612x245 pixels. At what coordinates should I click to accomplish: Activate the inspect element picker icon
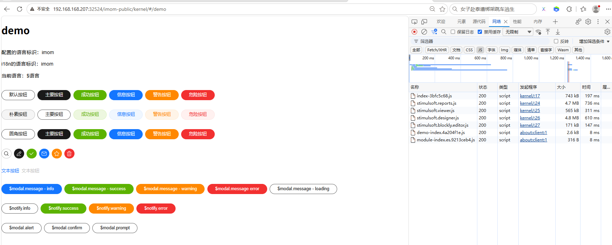(414, 22)
